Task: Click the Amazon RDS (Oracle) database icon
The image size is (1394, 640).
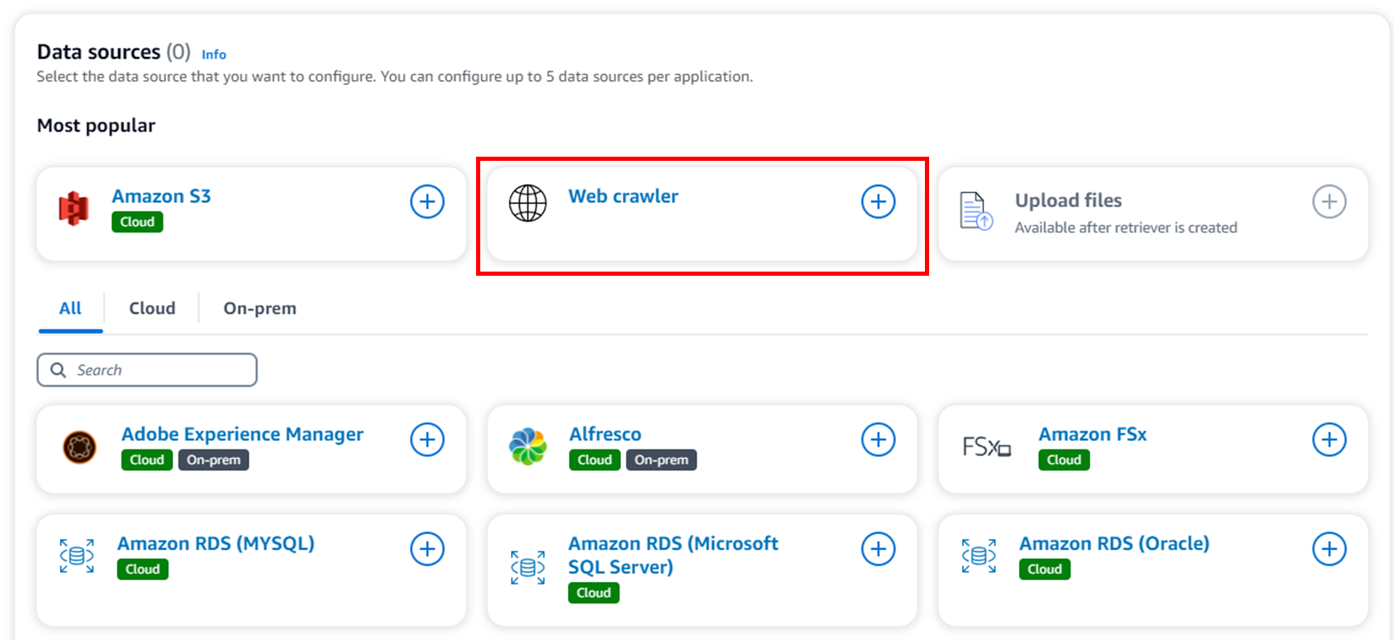Action: tap(979, 556)
